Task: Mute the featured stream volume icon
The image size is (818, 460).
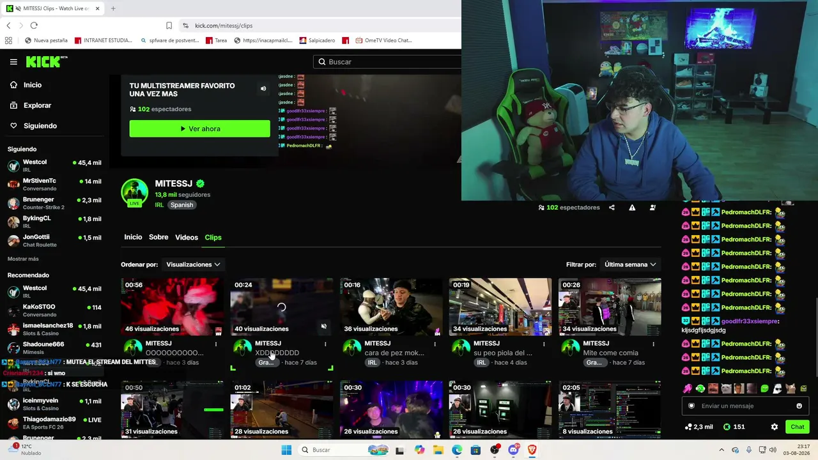Action: tap(263, 89)
